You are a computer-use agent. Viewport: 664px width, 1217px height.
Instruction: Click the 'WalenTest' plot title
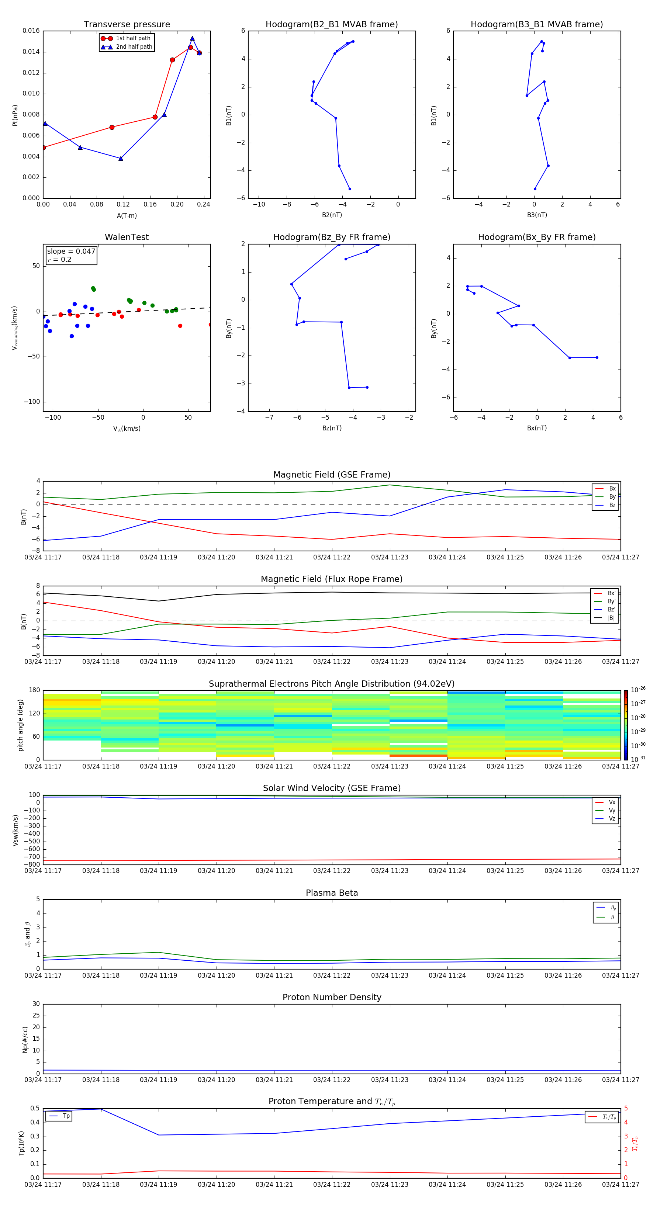pos(127,237)
